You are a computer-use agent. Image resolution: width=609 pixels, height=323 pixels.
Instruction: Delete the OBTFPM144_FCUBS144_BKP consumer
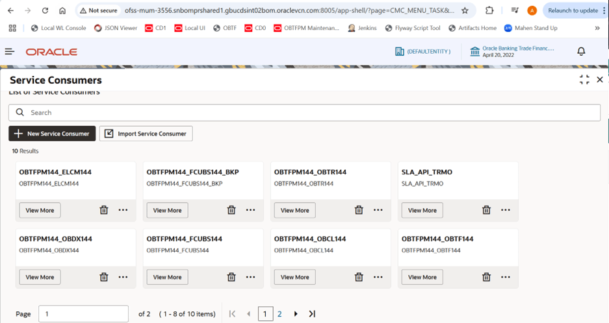coord(231,210)
